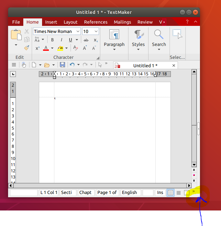Viewport: 221px width, 226px height.
Task: Toggle bold formatting
Action: (52, 40)
